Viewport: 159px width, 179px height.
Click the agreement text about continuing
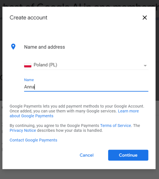point(75,128)
